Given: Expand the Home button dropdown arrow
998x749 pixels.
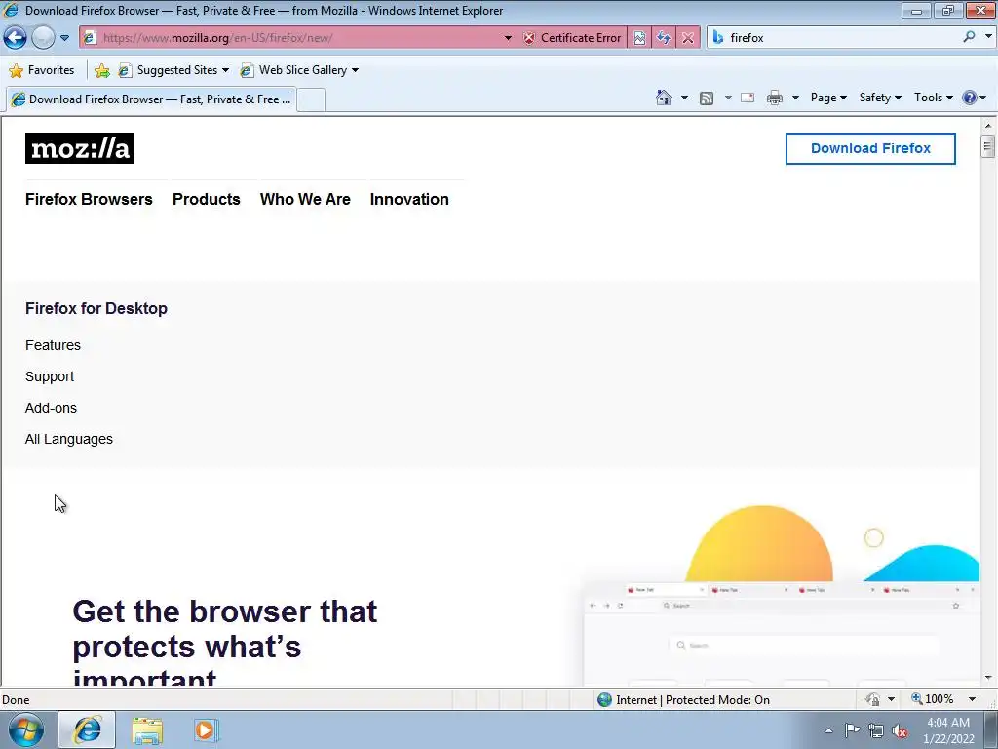Looking at the screenshot, I should (x=684, y=98).
